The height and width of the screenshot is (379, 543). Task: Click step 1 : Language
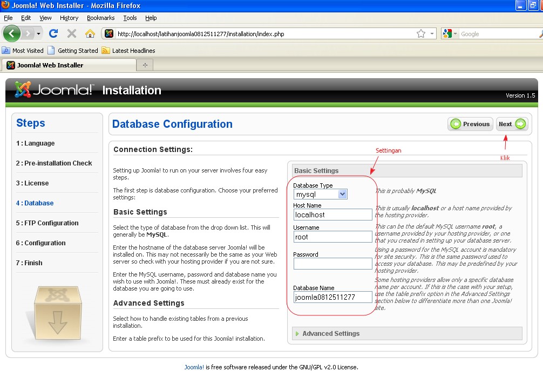pyautogui.click(x=35, y=143)
